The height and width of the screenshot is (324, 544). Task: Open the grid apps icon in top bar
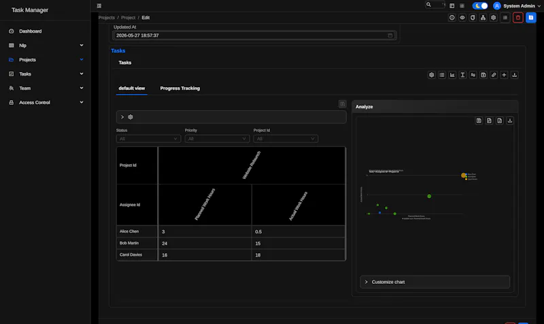pos(462,5)
